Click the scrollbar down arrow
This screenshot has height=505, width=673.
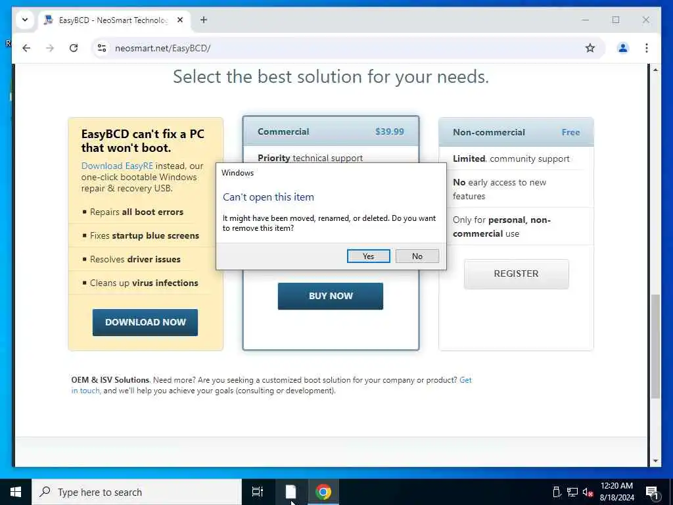point(655,461)
